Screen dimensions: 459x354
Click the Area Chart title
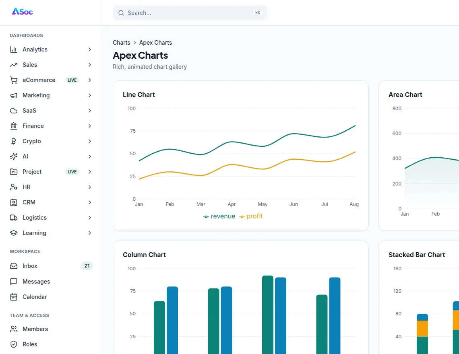[405, 95]
